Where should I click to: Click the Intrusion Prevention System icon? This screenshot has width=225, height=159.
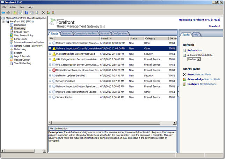click(x=12, y=43)
